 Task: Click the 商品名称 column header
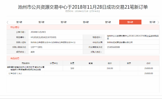[26, 63]
